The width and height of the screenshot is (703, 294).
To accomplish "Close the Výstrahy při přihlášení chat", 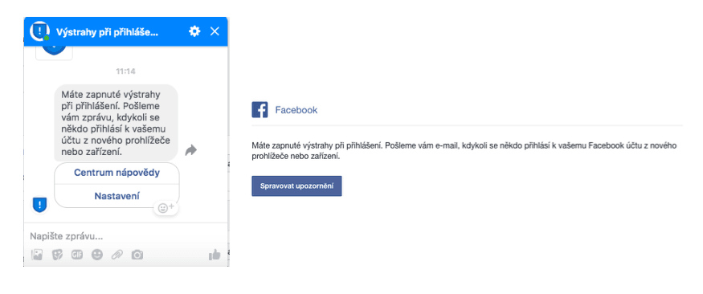I will pyautogui.click(x=215, y=31).
